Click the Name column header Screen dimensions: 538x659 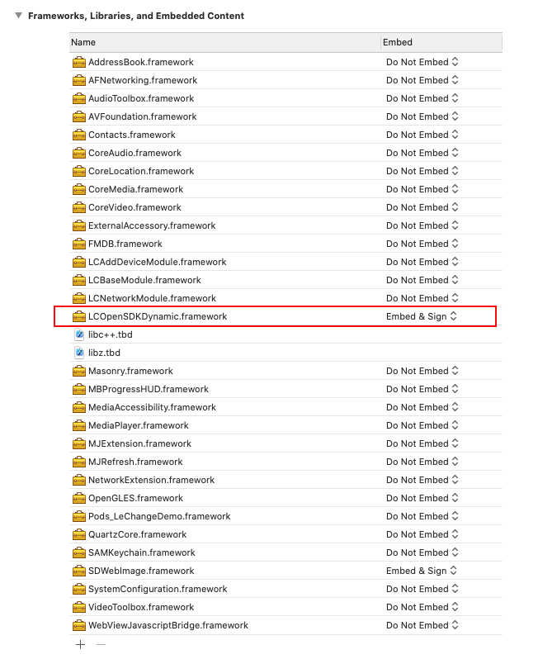click(223, 42)
